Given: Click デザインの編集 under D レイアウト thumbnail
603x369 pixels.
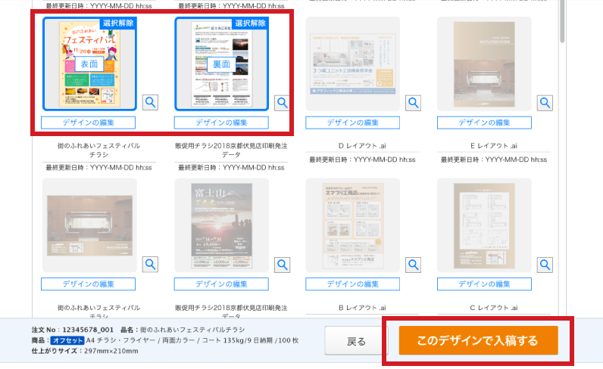Looking at the screenshot, I should point(352,122).
